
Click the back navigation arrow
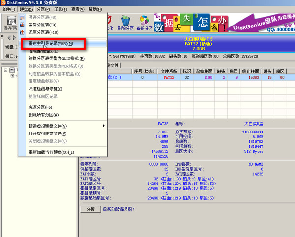[x=9, y=38]
